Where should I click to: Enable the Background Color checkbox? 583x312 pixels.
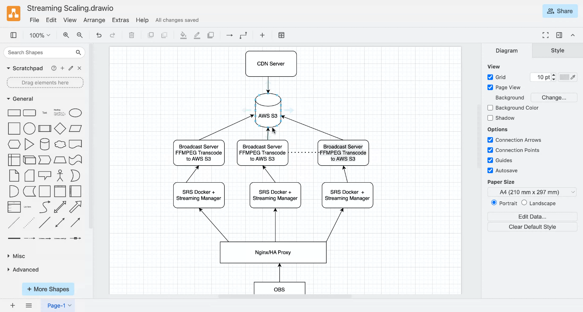click(490, 108)
